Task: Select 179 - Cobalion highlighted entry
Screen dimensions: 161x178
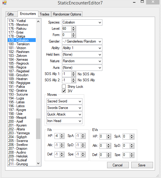Action: point(22,40)
